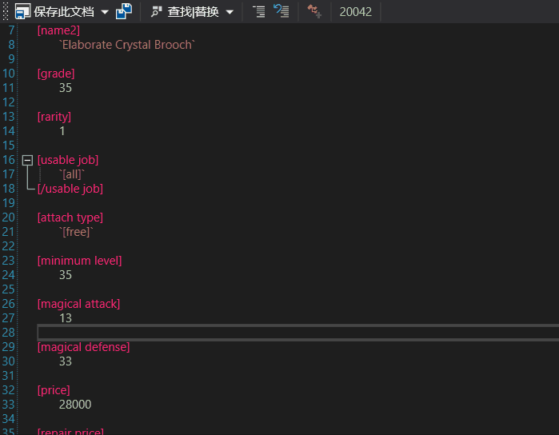Click the [rarity] tag
This screenshot has height=435, width=559.
click(54, 117)
